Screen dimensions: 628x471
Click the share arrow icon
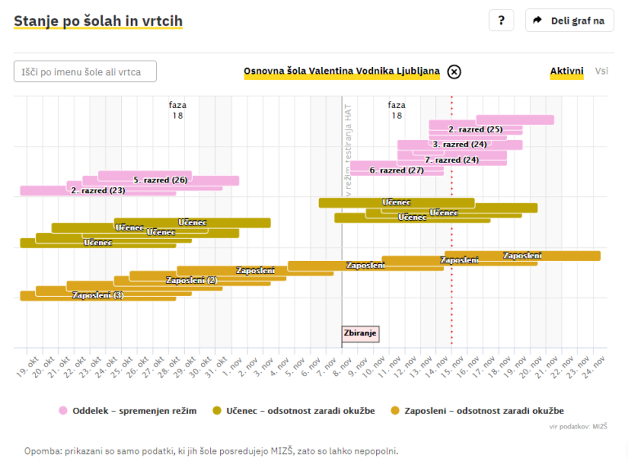[x=538, y=20]
